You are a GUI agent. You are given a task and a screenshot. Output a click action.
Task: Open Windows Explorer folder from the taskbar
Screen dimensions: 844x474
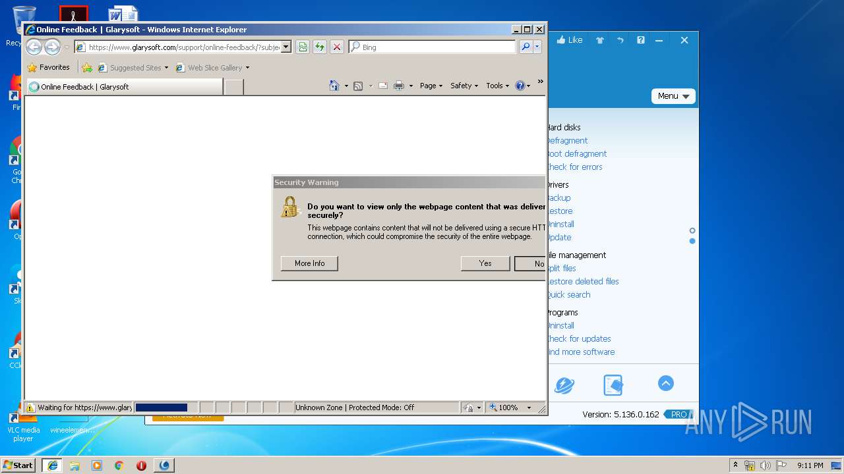(x=75, y=465)
